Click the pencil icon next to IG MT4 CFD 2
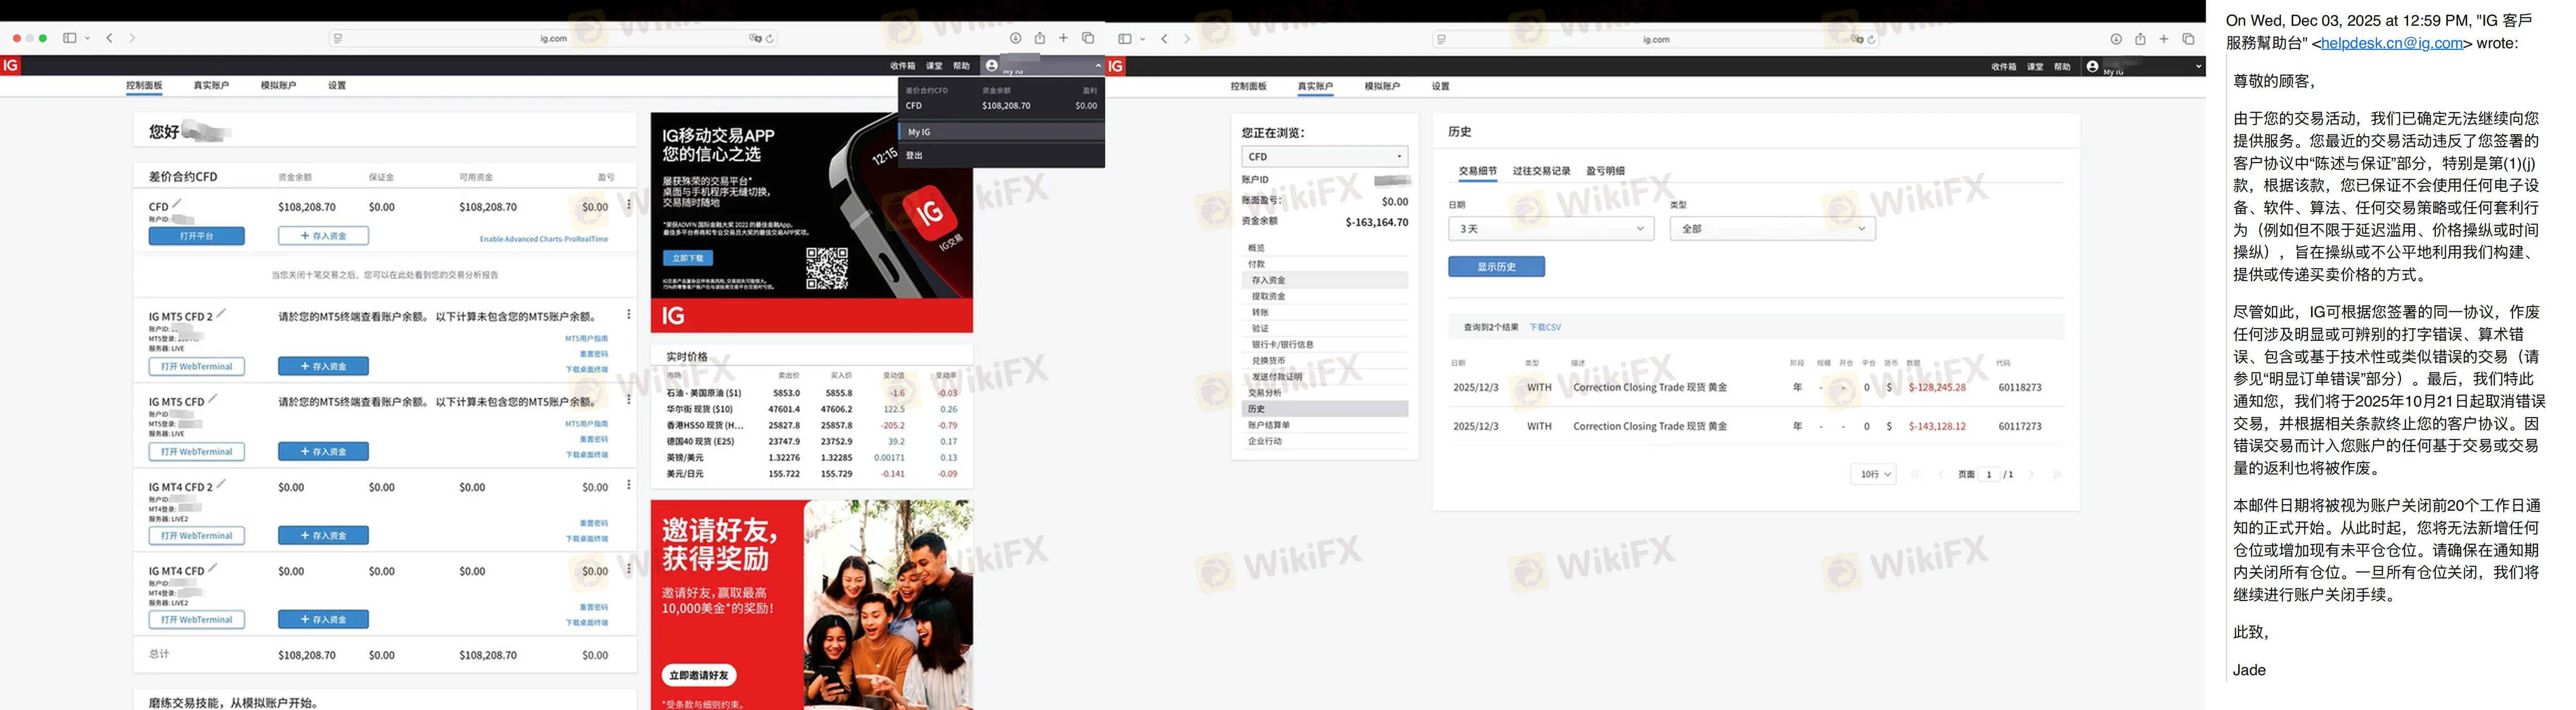 point(221,484)
